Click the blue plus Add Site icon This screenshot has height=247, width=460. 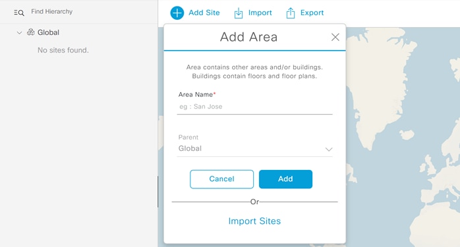coord(177,13)
